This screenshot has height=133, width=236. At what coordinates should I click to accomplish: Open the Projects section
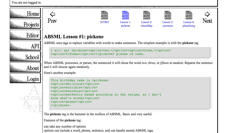[x=25, y=24]
